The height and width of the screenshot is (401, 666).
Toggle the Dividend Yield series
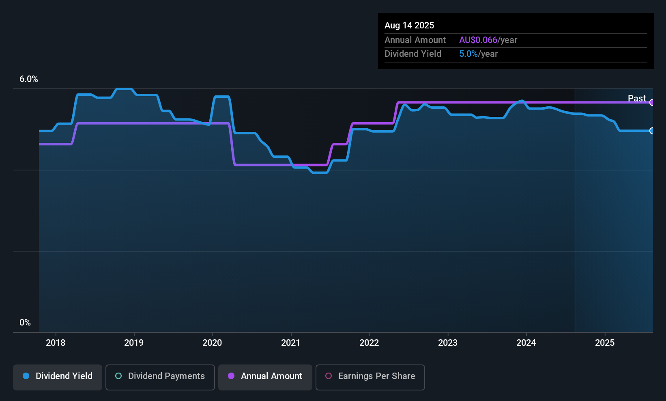(58, 377)
